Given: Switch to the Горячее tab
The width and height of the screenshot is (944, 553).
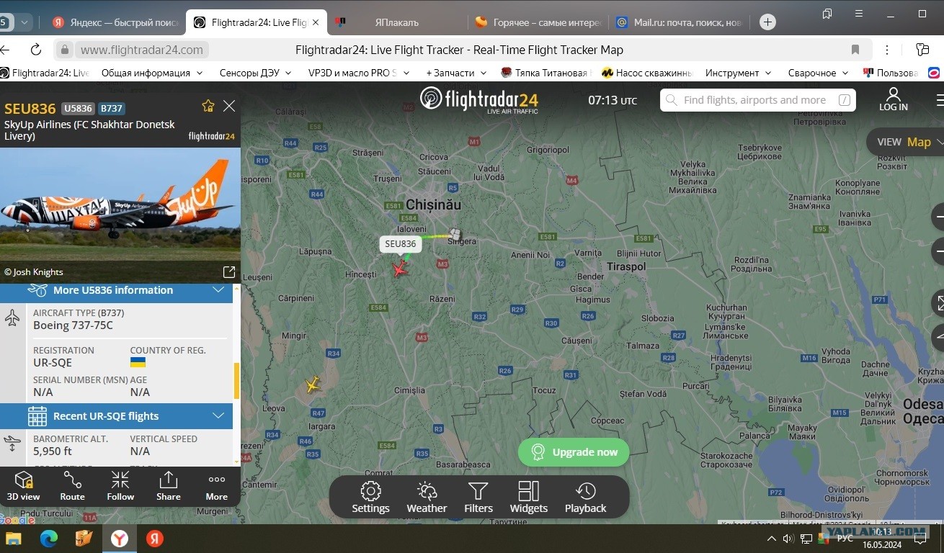Looking at the screenshot, I should click(x=538, y=22).
